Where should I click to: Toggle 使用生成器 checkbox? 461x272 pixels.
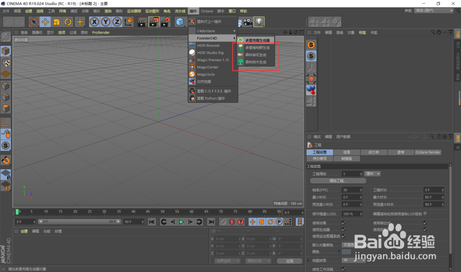point(343,230)
